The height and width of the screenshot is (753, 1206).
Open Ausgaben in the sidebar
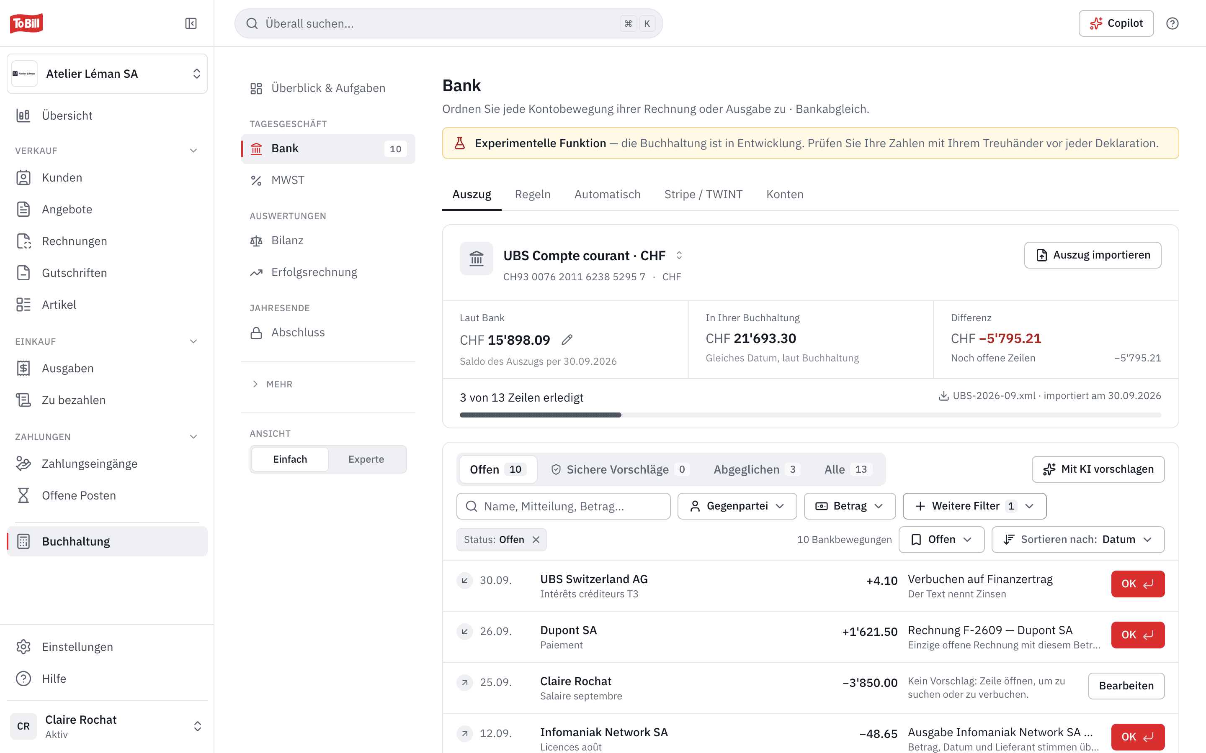(x=107, y=369)
